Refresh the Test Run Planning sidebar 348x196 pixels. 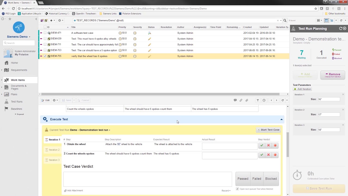click(x=341, y=29)
